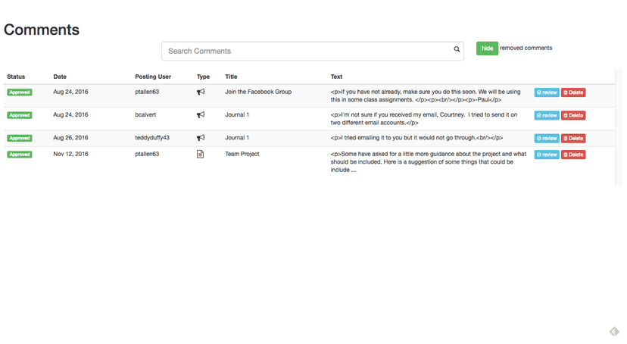Click the search magnifier icon
This screenshot has width=627, height=344.
(457, 49)
